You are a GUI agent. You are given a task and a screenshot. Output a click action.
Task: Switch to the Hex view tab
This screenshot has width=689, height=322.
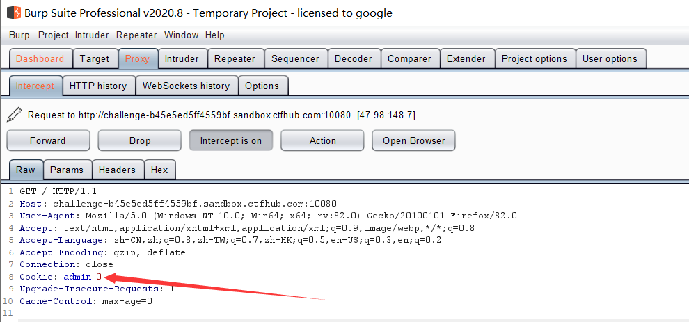[x=159, y=170]
